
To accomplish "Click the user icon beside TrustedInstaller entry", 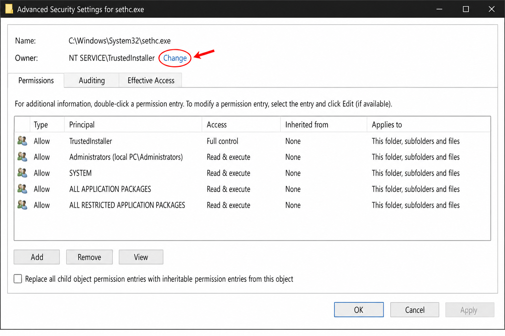I will (22, 141).
